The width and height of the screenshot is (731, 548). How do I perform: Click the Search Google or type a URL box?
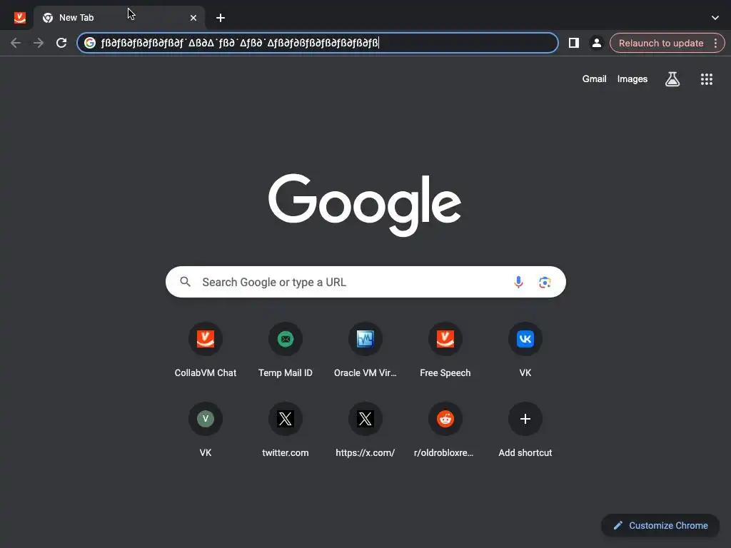click(x=365, y=282)
